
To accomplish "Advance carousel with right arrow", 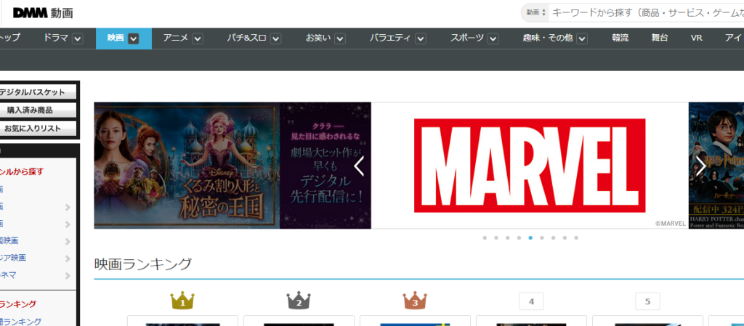I will pyautogui.click(x=700, y=166).
